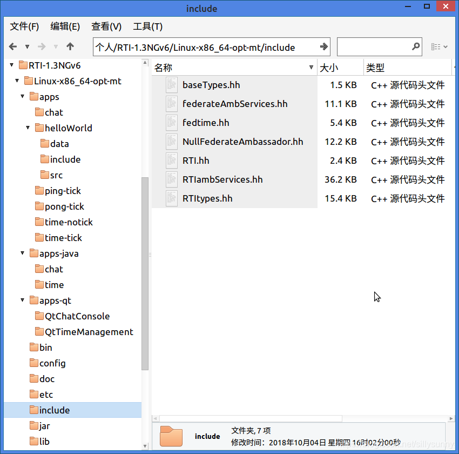Click the 36.2 KB size cell

[x=340, y=179]
